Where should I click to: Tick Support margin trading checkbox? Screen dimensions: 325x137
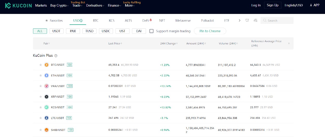click(x=152, y=31)
